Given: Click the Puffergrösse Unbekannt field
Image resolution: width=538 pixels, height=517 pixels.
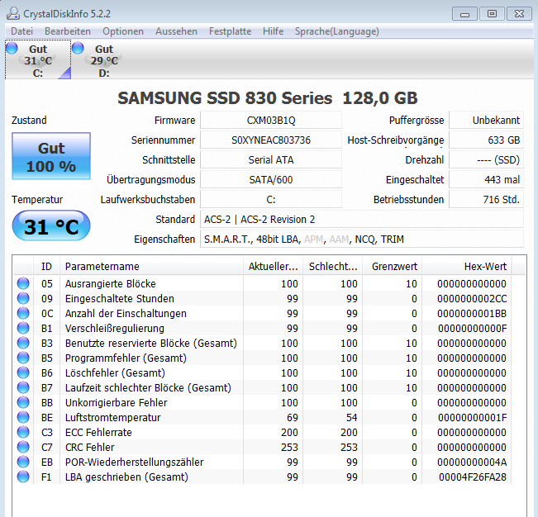Looking at the screenshot, I should click(x=487, y=121).
